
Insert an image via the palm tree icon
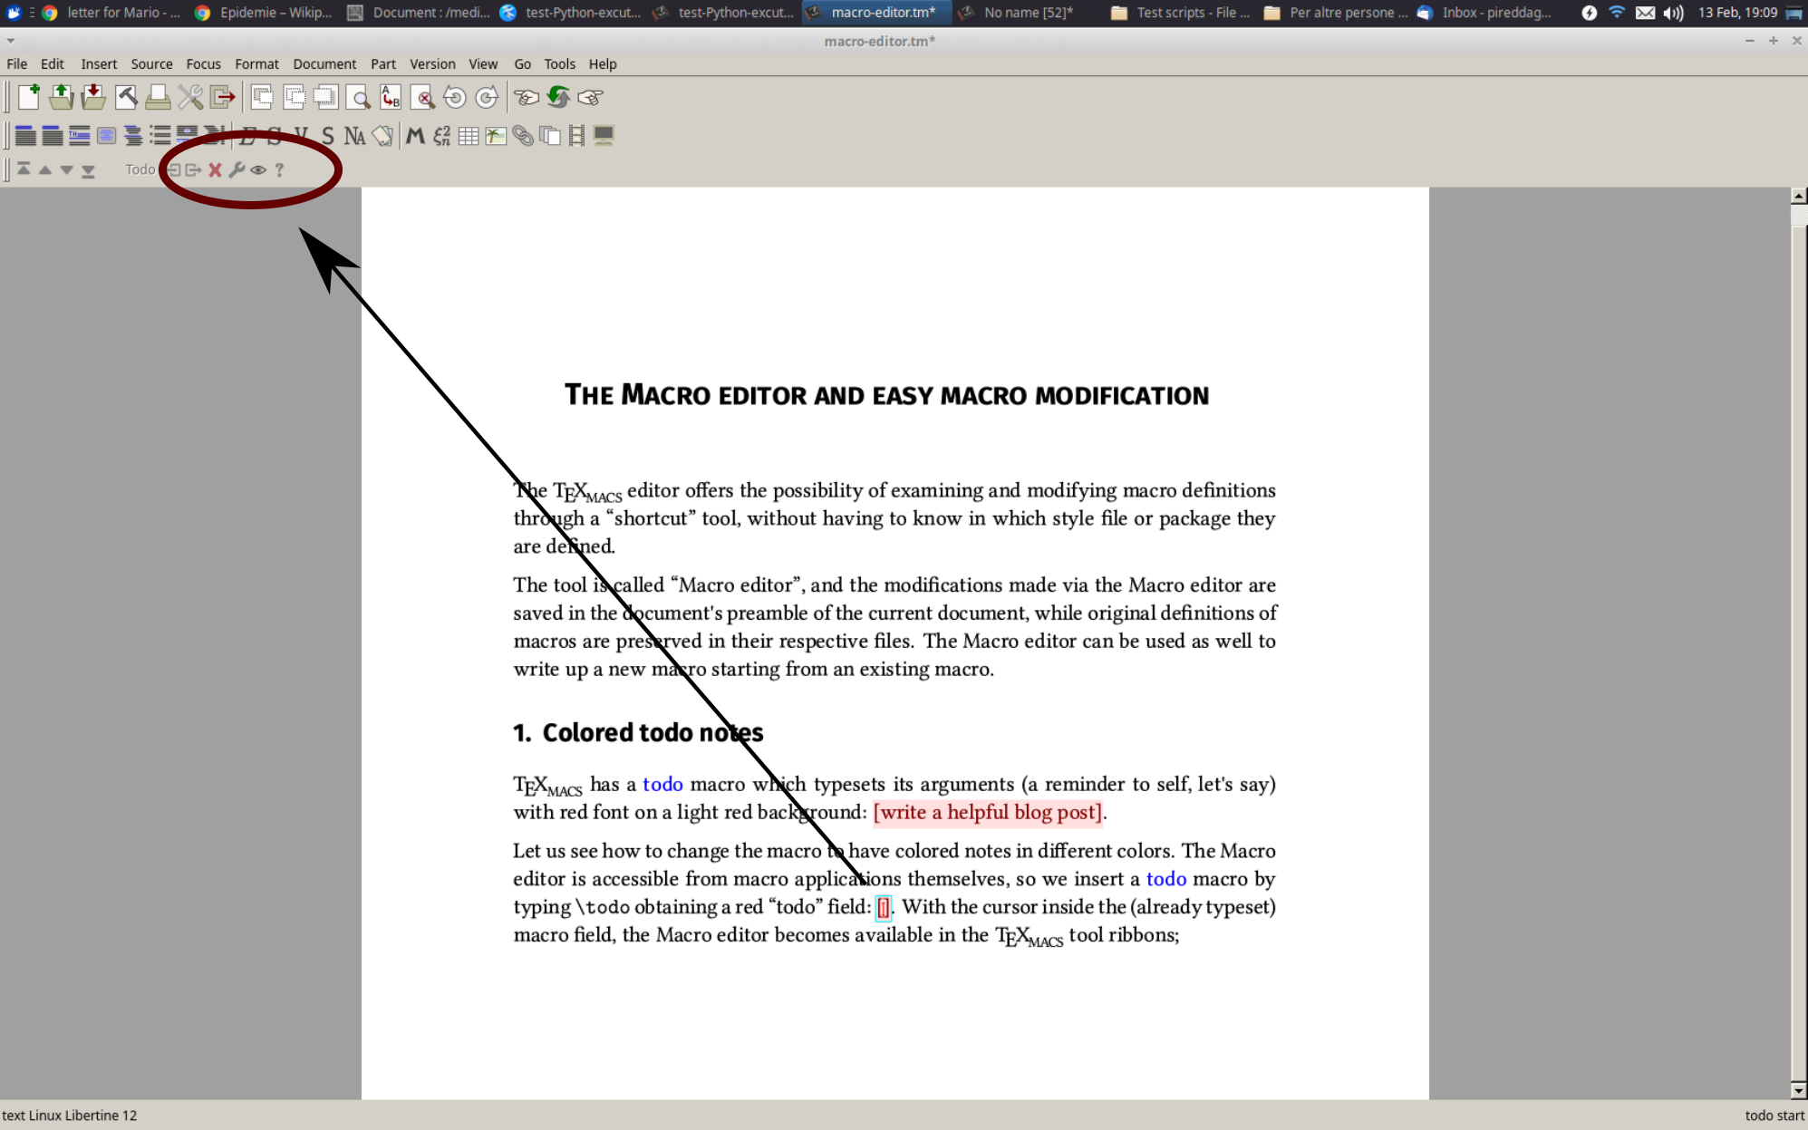(495, 136)
